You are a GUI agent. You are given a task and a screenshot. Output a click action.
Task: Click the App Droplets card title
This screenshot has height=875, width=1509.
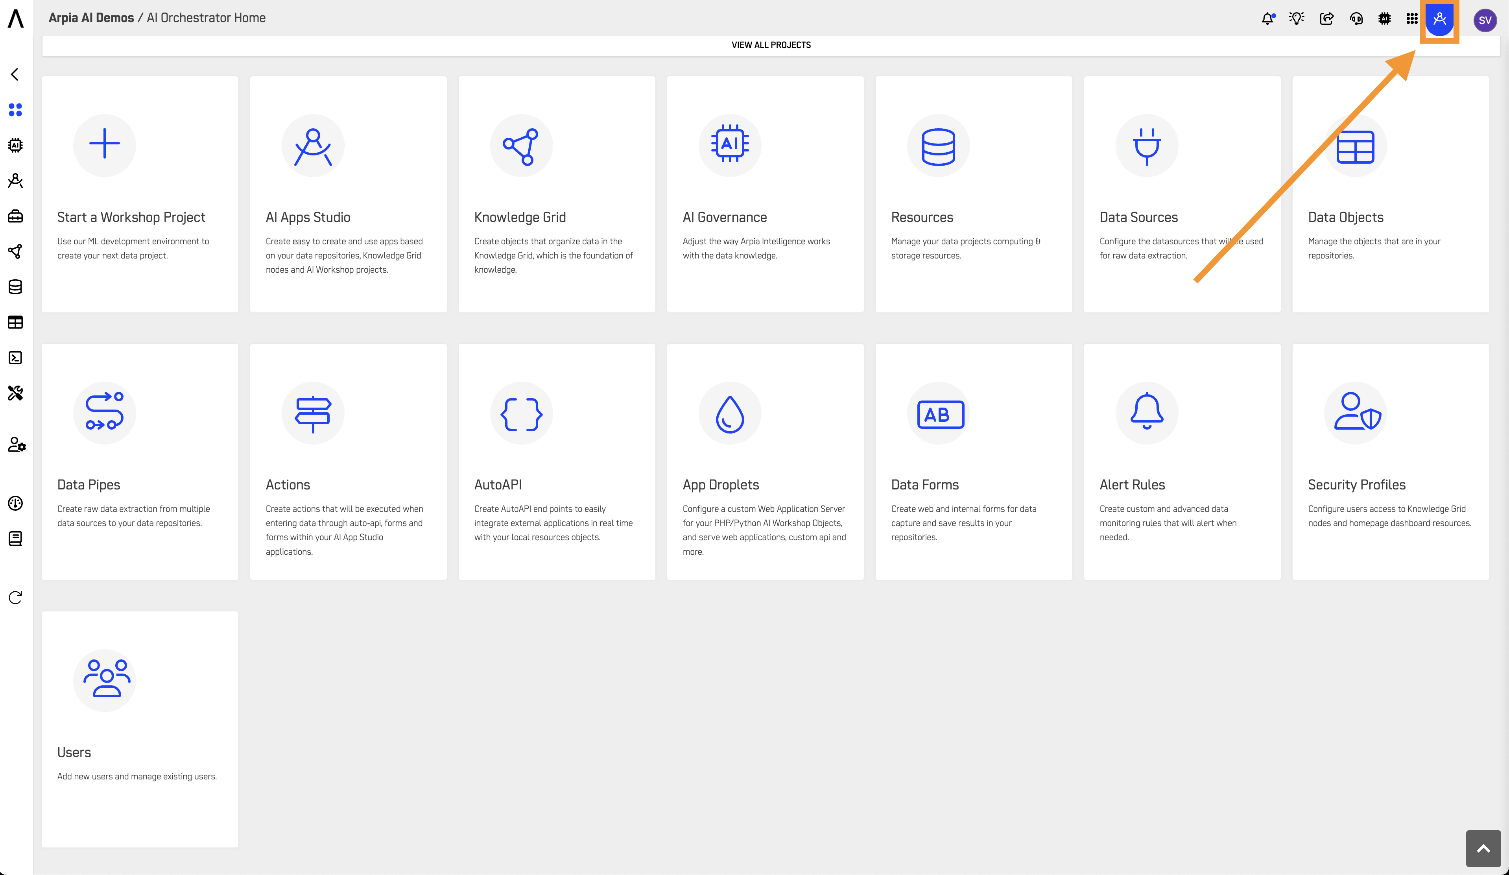[x=721, y=485]
